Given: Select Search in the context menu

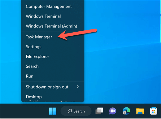Looking at the screenshot, I should [x=53, y=66].
